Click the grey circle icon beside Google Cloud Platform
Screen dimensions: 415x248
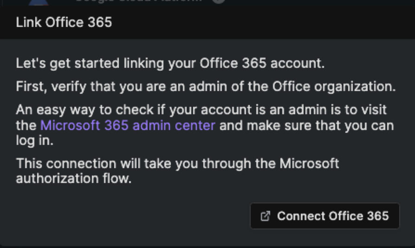click(x=219, y=1)
